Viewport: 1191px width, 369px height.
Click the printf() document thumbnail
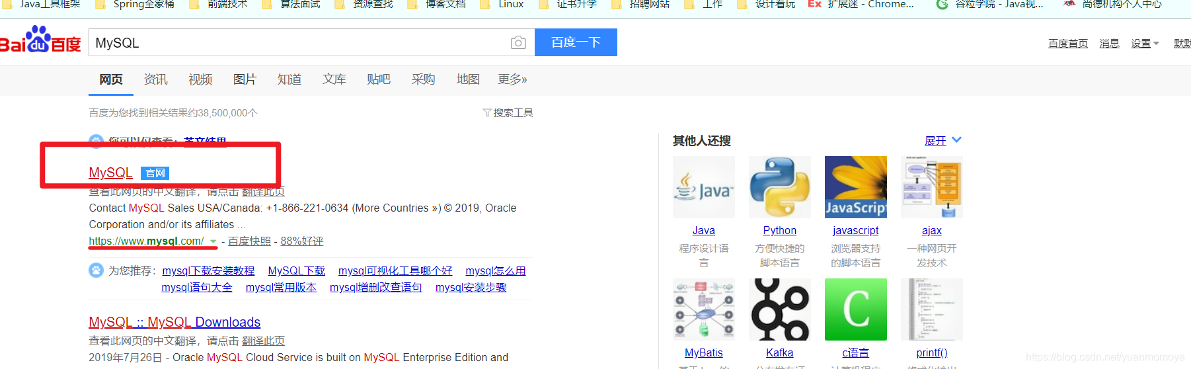point(932,309)
